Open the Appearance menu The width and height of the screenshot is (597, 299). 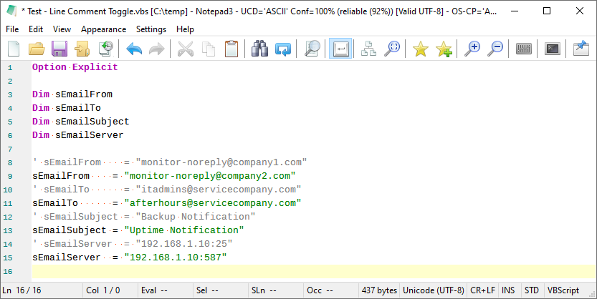103,29
